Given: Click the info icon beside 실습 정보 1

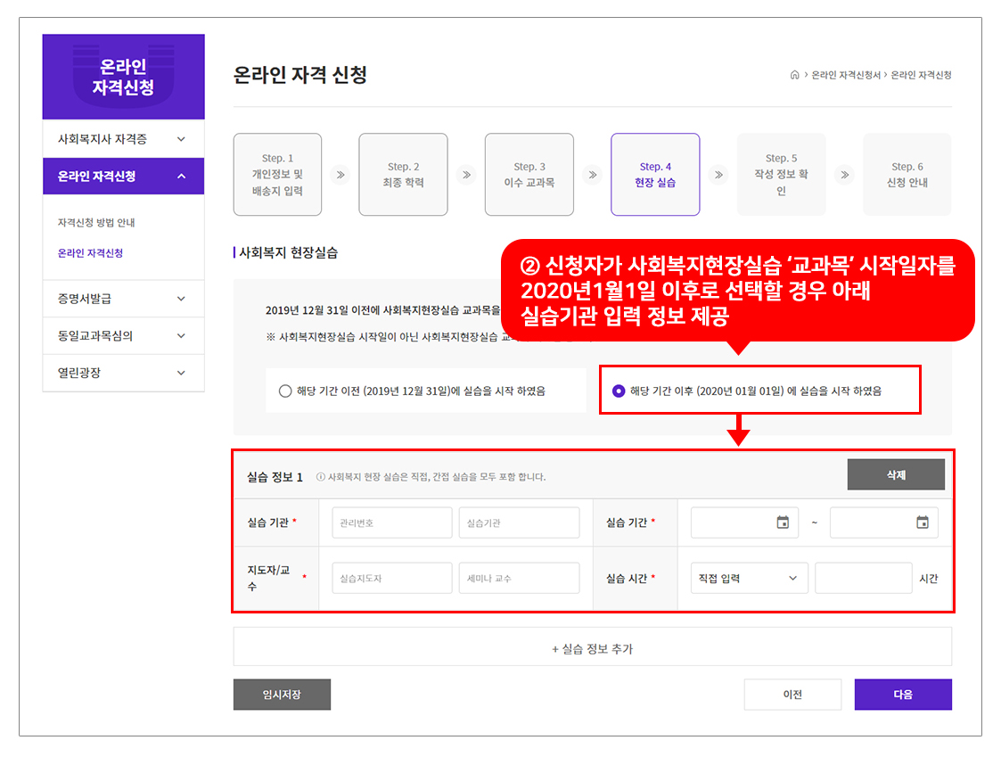Looking at the screenshot, I should click(x=321, y=477).
